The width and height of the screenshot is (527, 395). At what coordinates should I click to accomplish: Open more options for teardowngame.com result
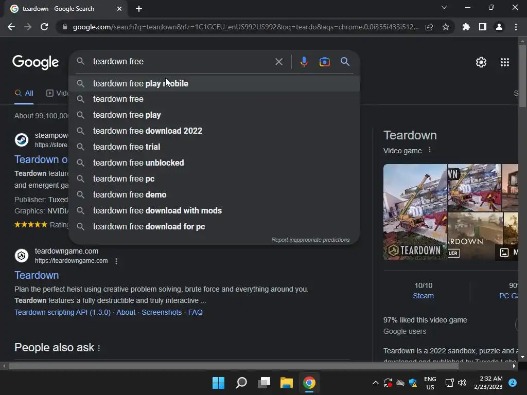[116, 261]
